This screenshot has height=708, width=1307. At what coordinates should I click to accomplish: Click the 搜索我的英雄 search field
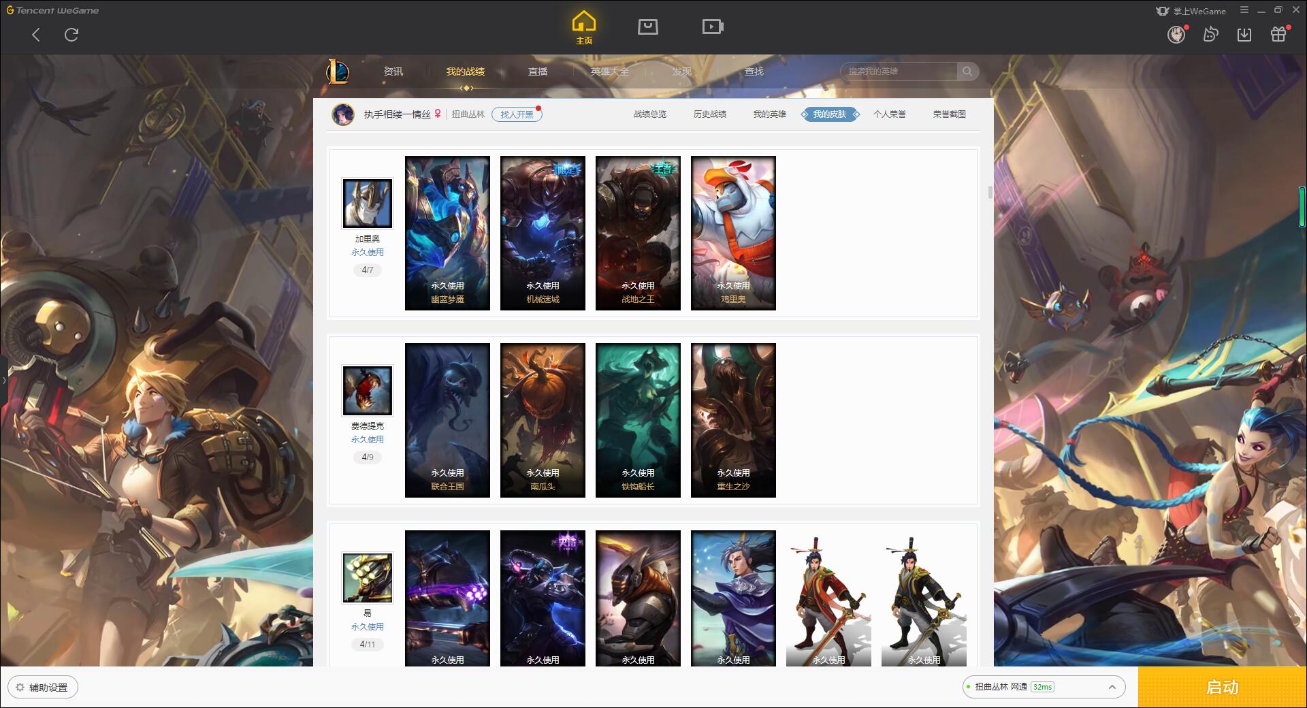point(900,71)
